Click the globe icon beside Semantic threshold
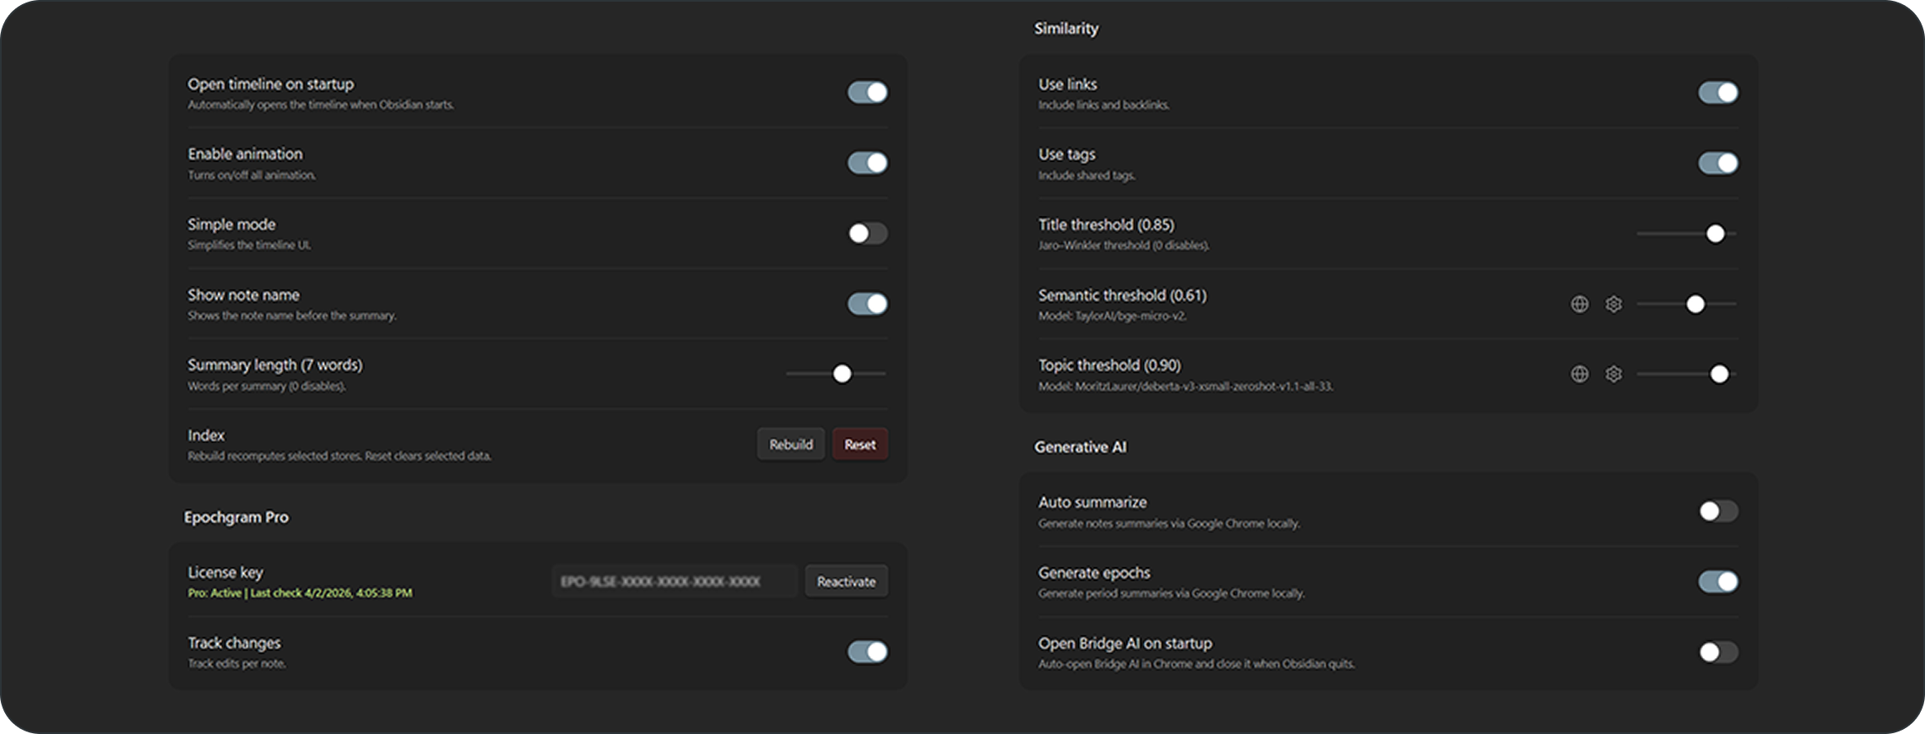This screenshot has width=1925, height=734. [x=1579, y=304]
